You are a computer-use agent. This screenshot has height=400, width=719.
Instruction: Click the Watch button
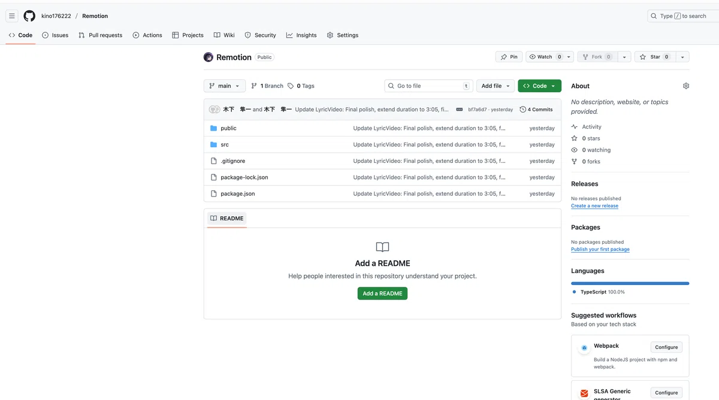(545, 57)
